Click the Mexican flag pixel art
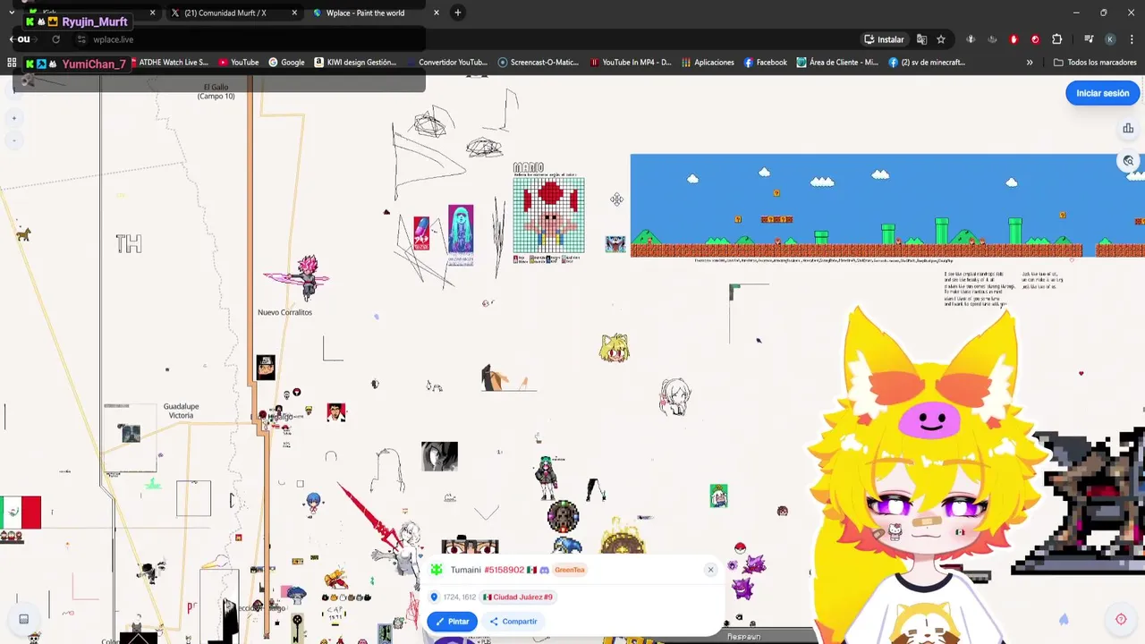This screenshot has height=644, width=1145. (x=21, y=513)
